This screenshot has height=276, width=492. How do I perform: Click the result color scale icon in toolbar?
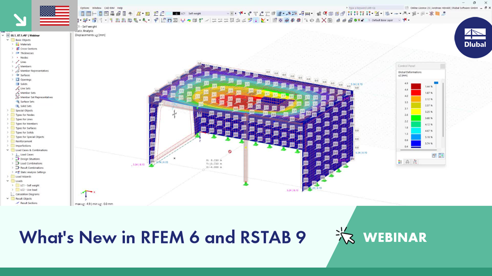[x=263, y=20]
